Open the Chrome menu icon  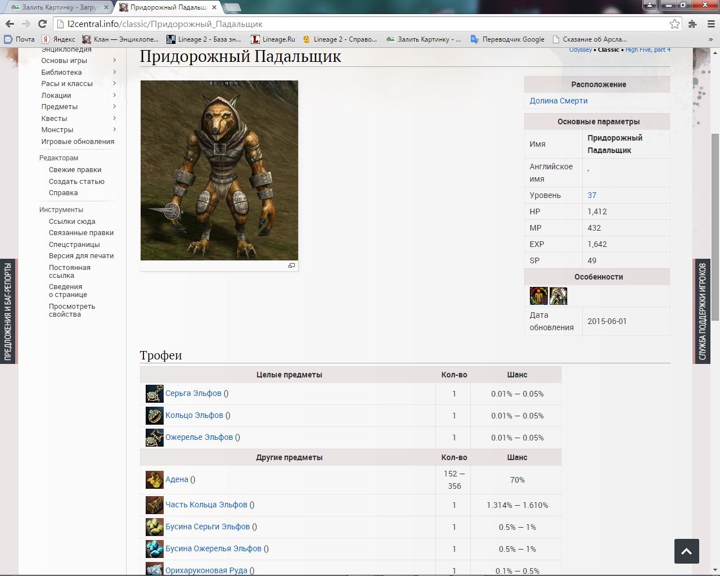[710, 24]
